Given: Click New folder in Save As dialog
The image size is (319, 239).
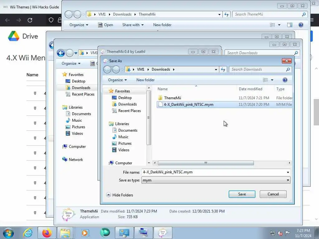Looking at the screenshot, I should (145, 80).
